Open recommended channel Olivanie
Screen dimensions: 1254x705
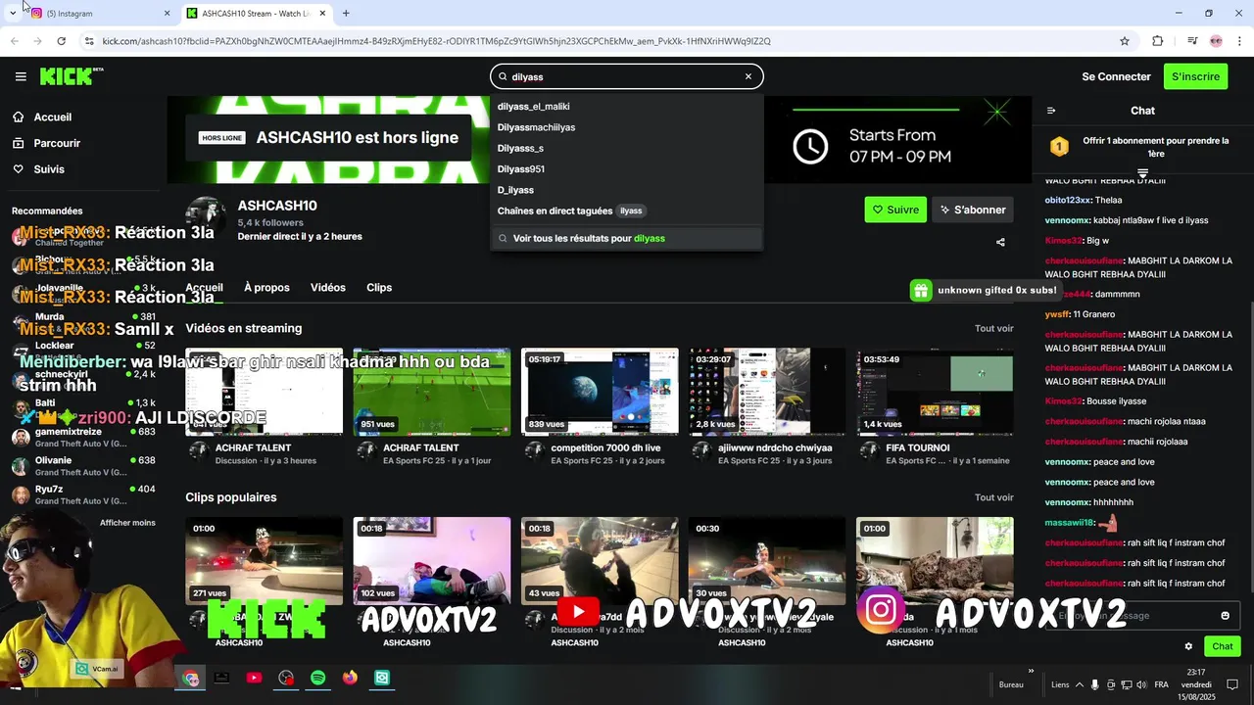pos(83,466)
